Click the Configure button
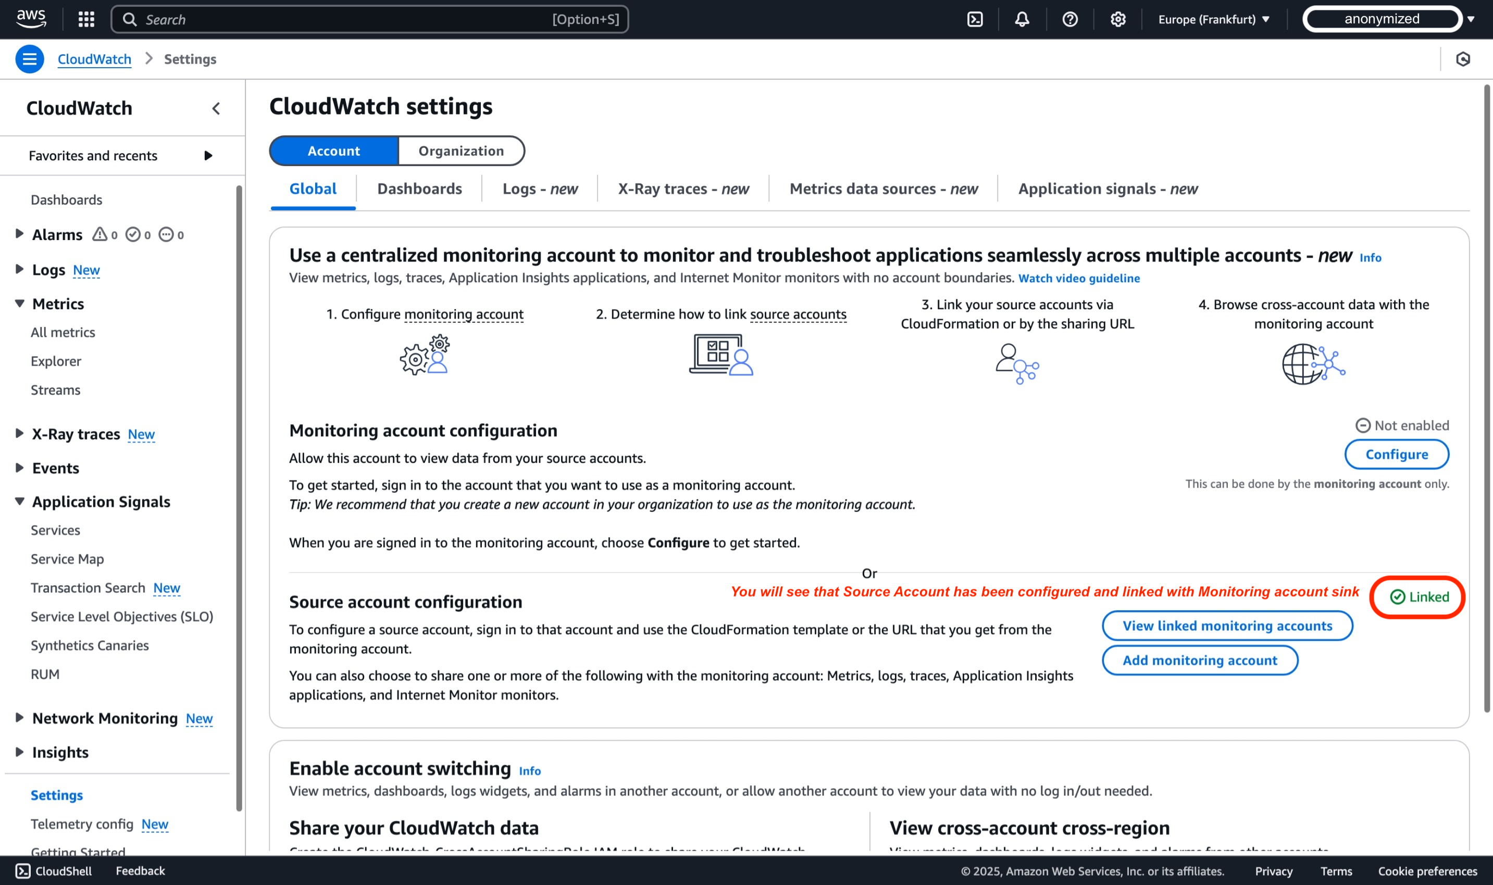Screen dimensions: 1493x885 1396,454
